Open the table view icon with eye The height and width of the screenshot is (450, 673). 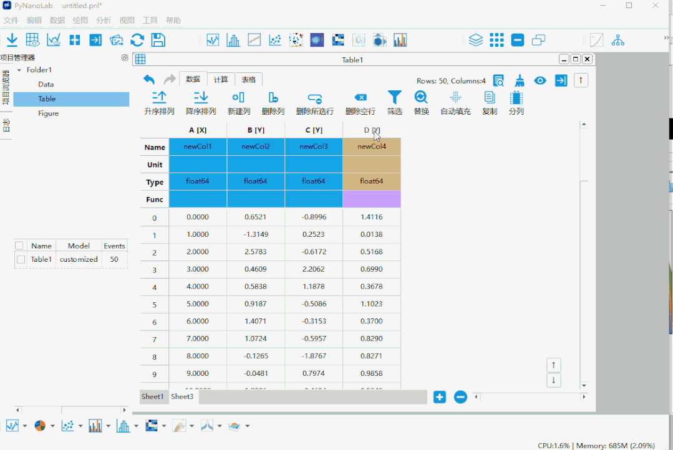[x=32, y=40]
